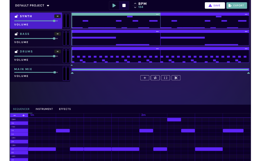
Task: Switch to the Effects tab
Action: click(65, 109)
